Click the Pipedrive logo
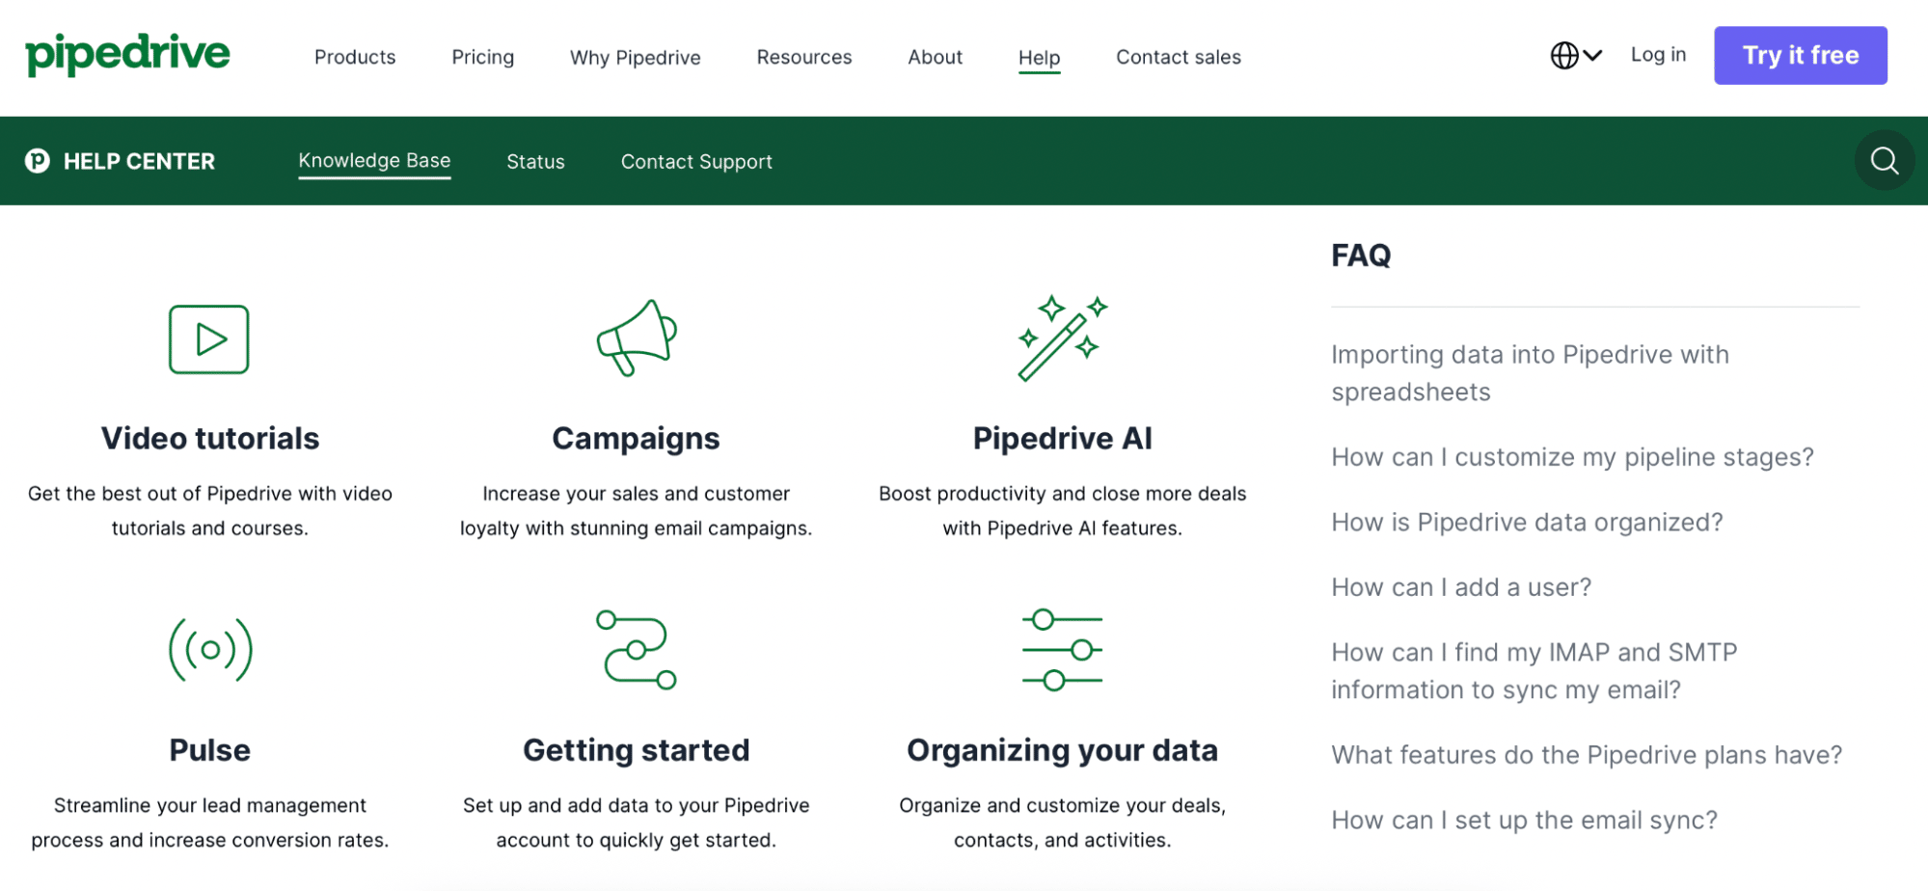 125,55
